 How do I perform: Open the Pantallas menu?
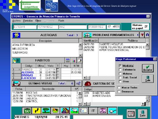[28, 21]
